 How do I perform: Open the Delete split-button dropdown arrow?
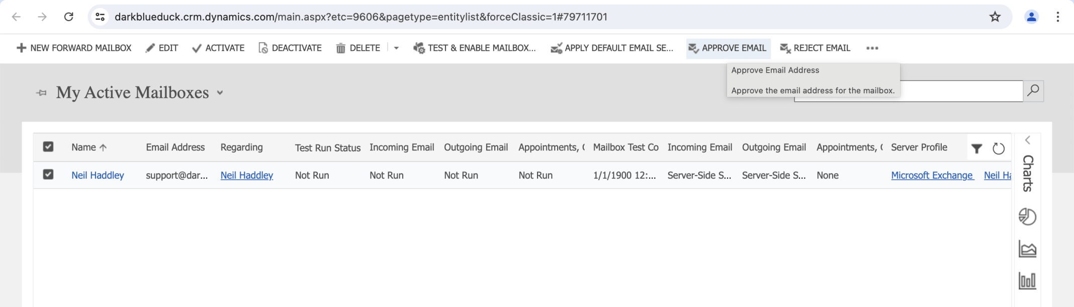pos(396,48)
